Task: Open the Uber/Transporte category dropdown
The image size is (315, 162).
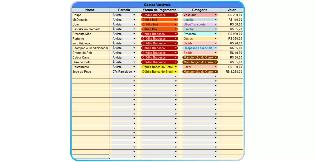Action: (x=216, y=25)
